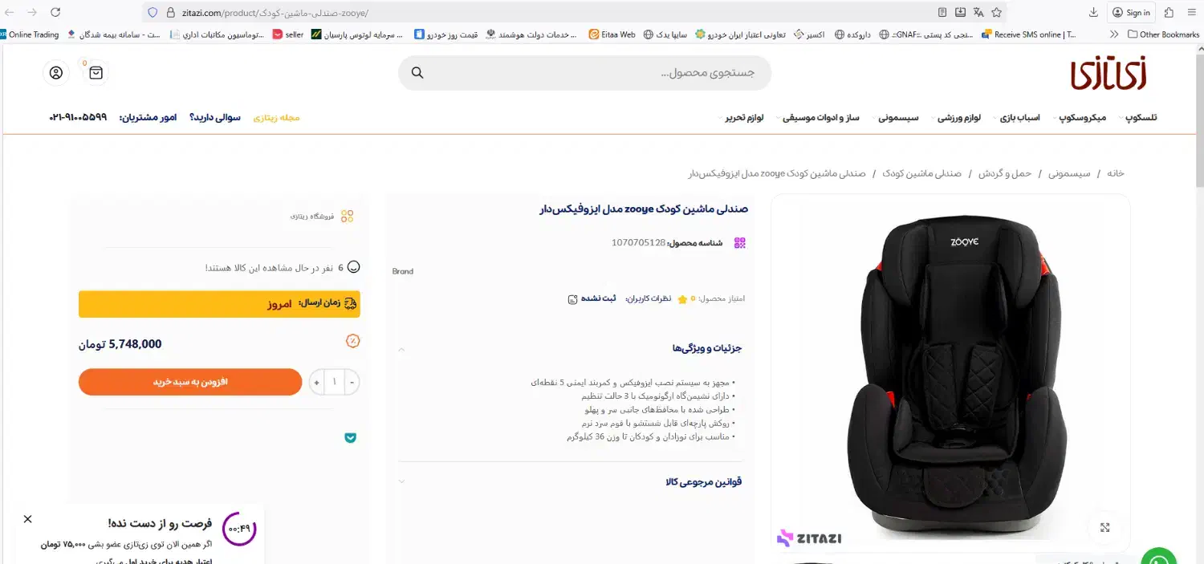Click the search magnifier icon
This screenshot has width=1204, height=564.
click(x=417, y=73)
